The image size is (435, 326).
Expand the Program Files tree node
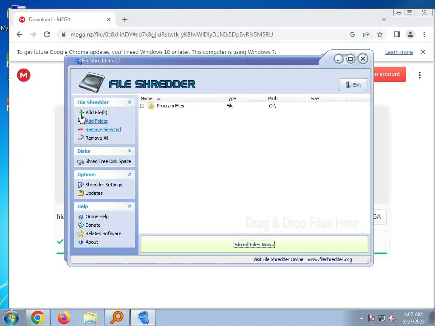pos(142,106)
